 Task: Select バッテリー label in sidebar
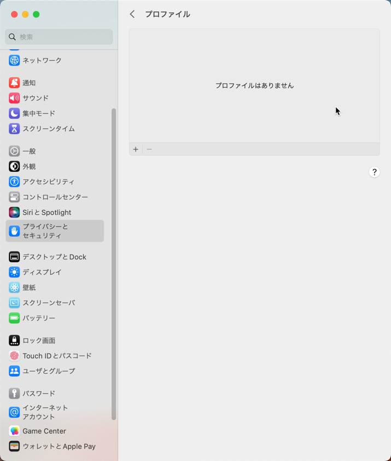click(x=39, y=318)
